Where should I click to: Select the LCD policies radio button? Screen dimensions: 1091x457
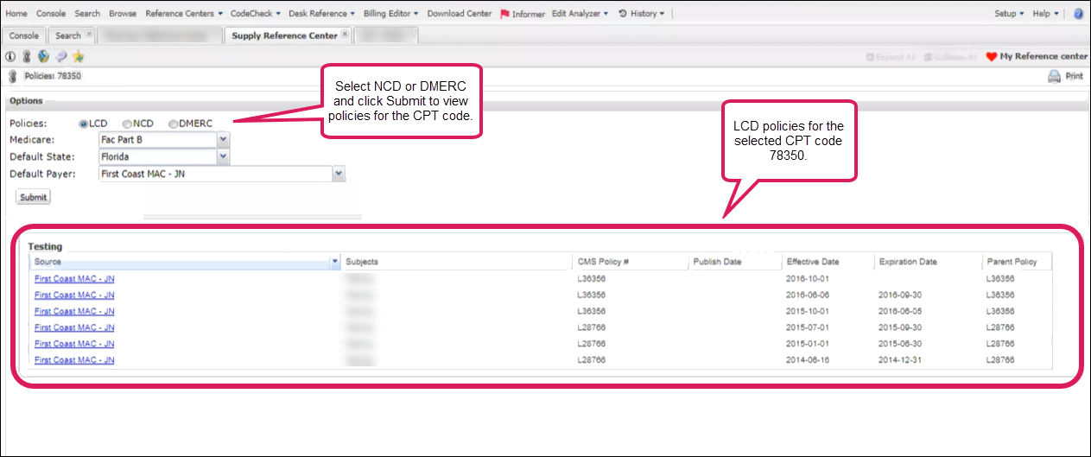84,124
